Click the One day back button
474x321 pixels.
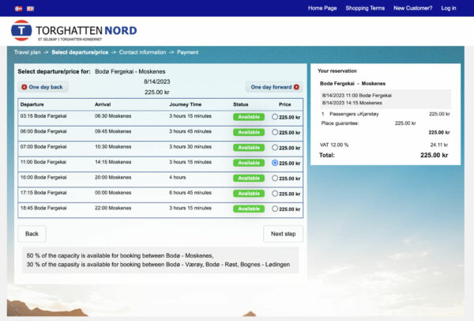(x=43, y=87)
